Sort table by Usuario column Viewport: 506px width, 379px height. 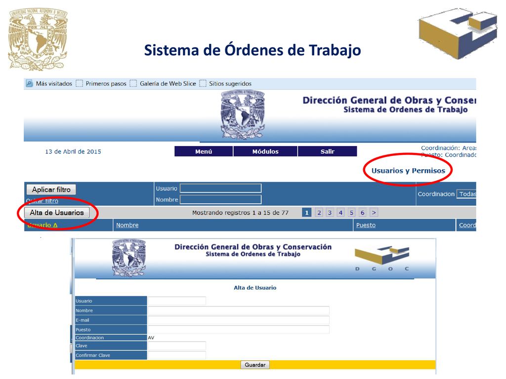[x=42, y=225]
